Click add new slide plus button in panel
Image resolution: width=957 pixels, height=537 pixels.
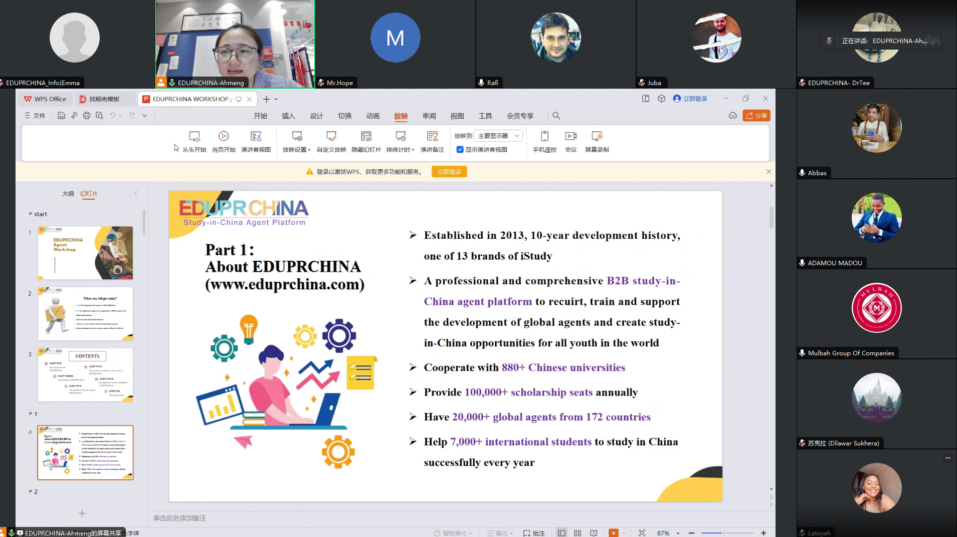(82, 513)
